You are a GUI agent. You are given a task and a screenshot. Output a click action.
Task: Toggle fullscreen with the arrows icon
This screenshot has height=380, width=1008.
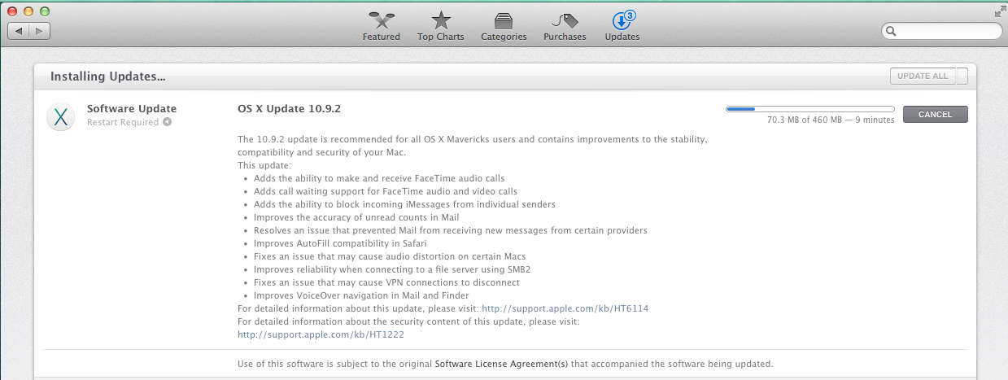(x=999, y=11)
